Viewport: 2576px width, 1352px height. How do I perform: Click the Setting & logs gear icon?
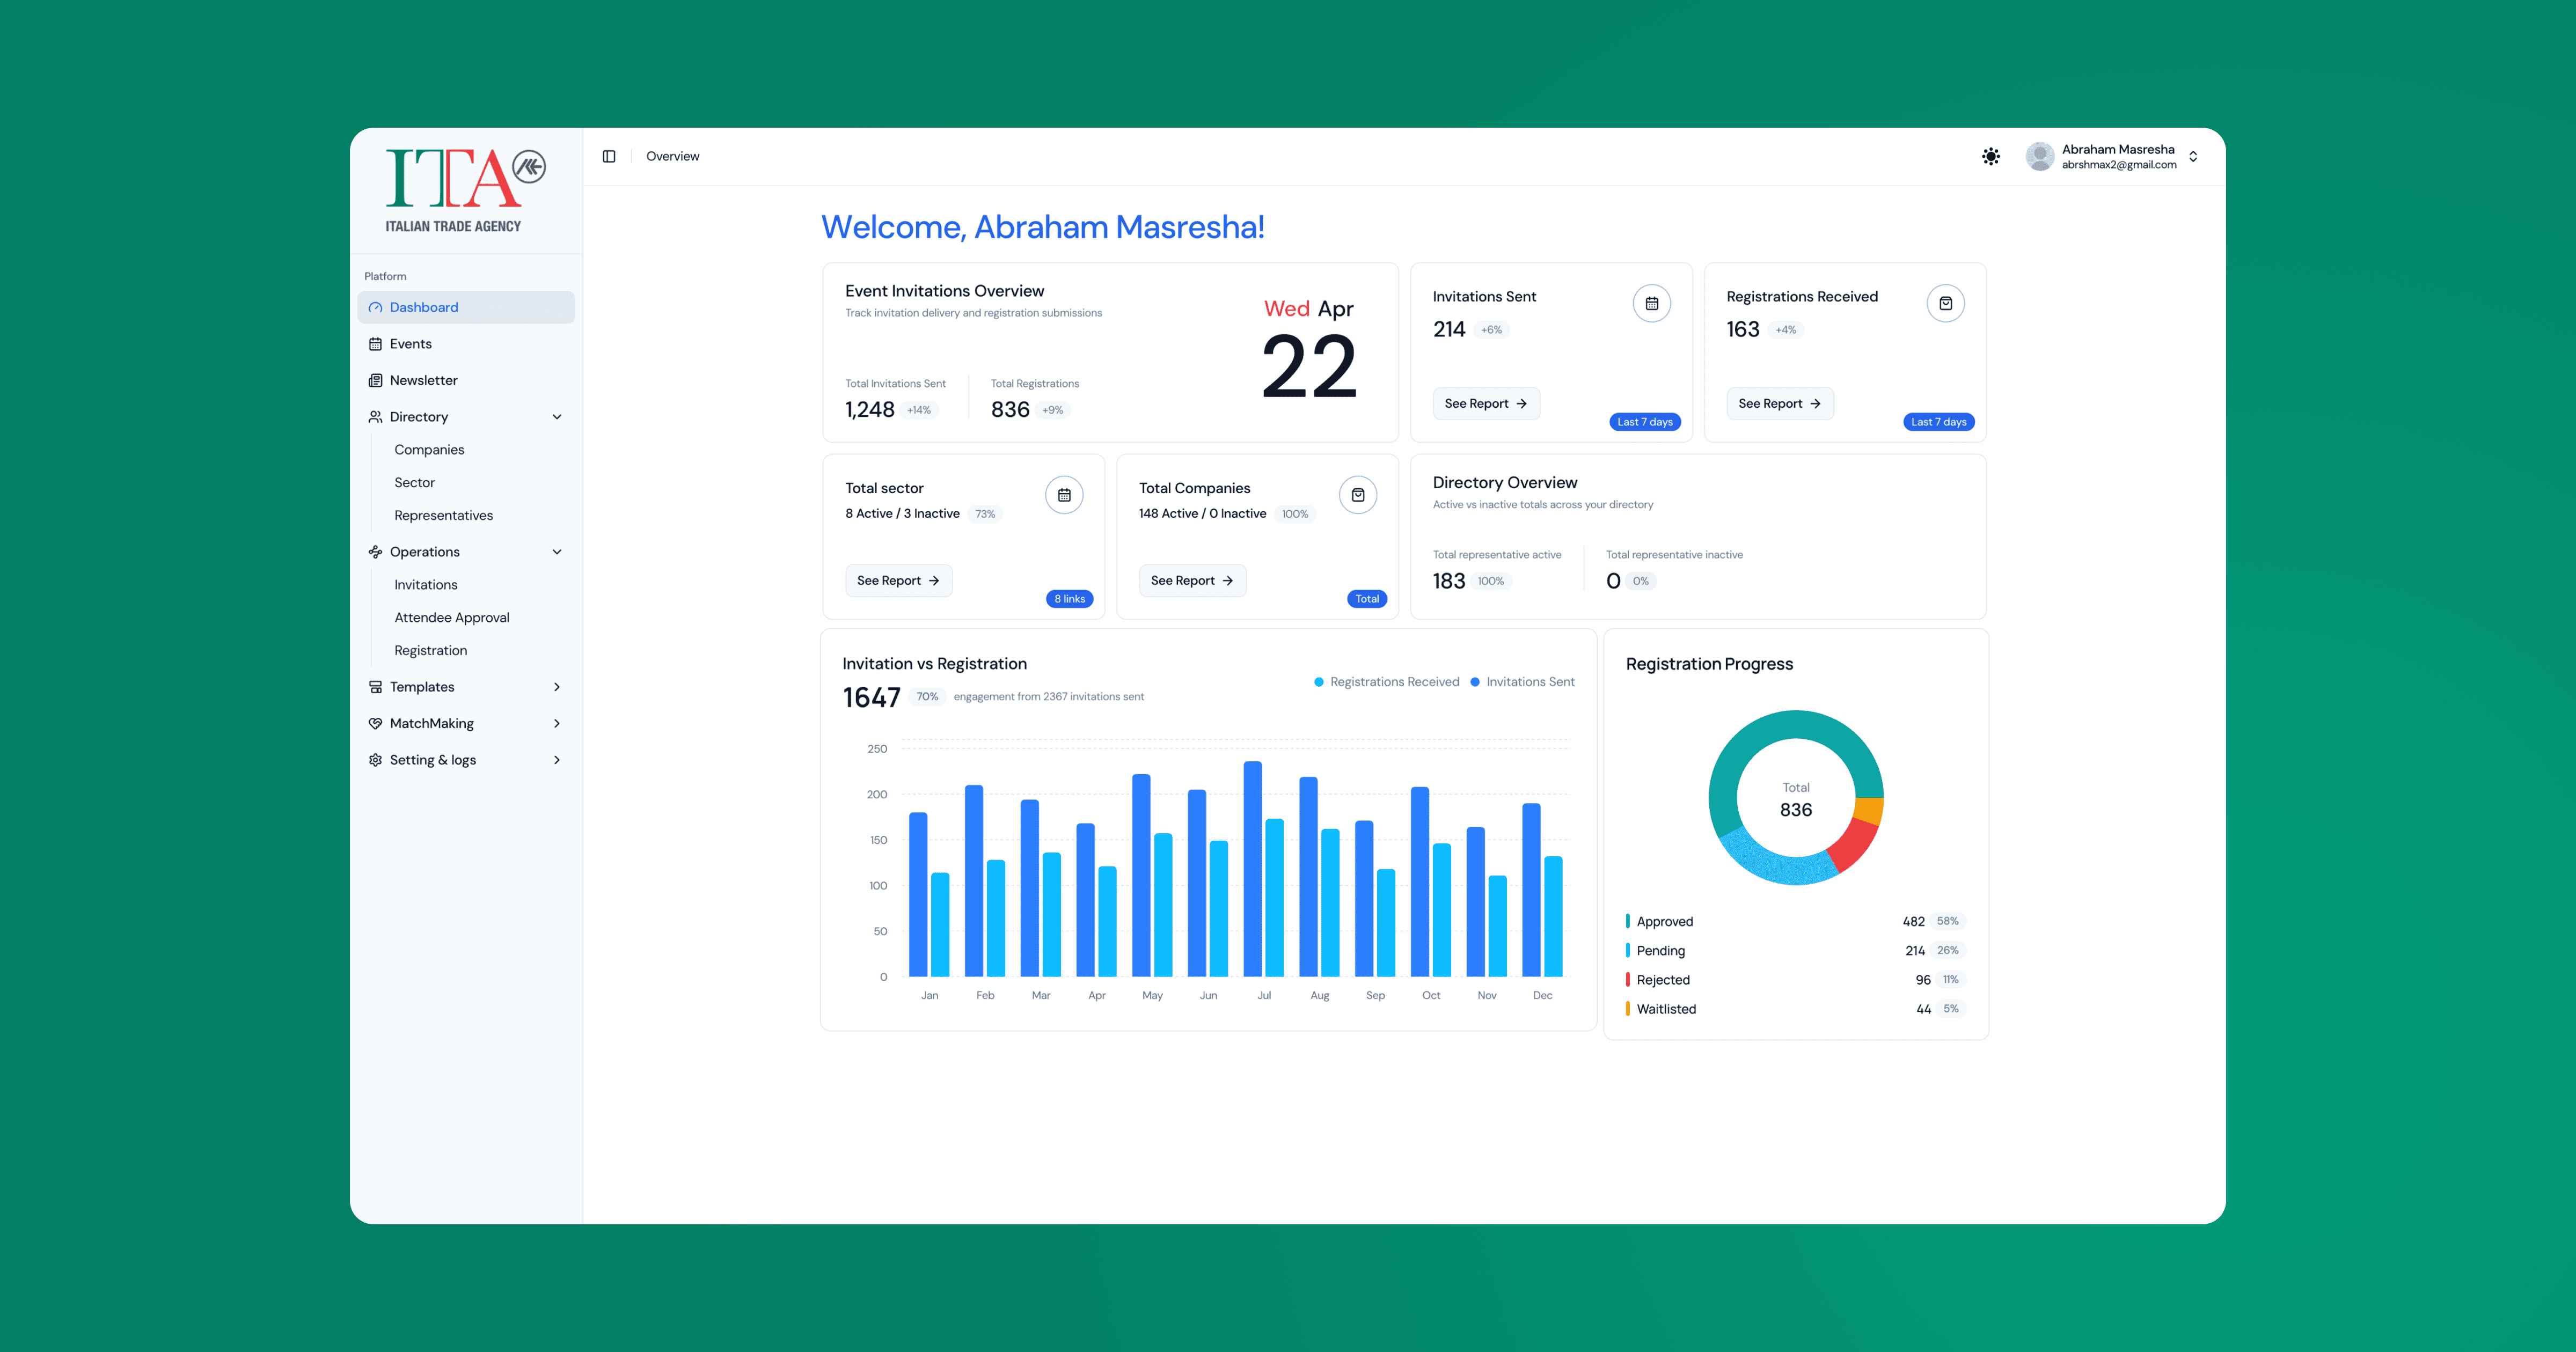375,760
